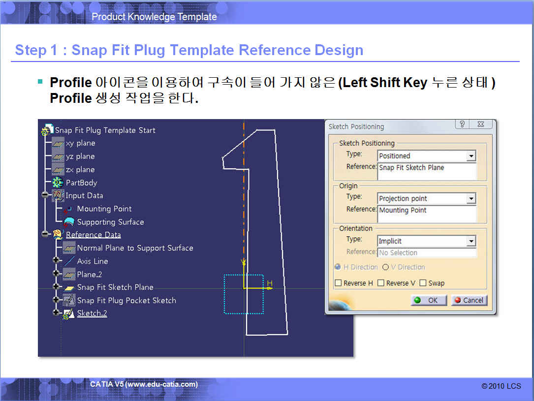Open the Origin Type dropdown
Viewport: 534px width, 401px height.
471,199
